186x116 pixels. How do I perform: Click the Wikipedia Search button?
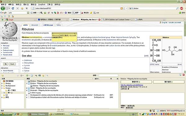click(12, 64)
